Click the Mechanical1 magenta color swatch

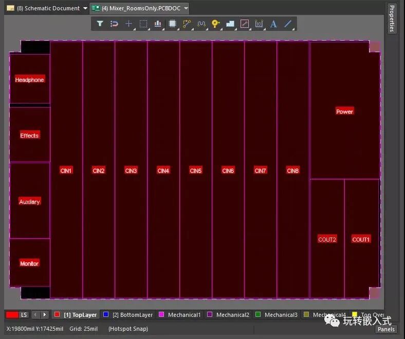click(x=161, y=314)
